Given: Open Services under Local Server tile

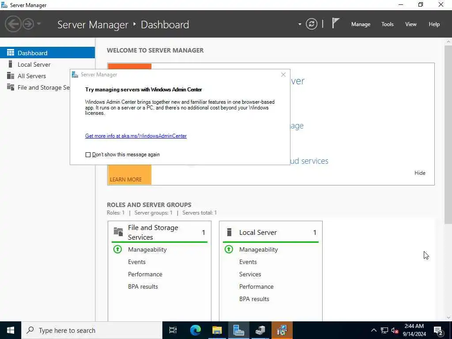Looking at the screenshot, I should [250, 274].
